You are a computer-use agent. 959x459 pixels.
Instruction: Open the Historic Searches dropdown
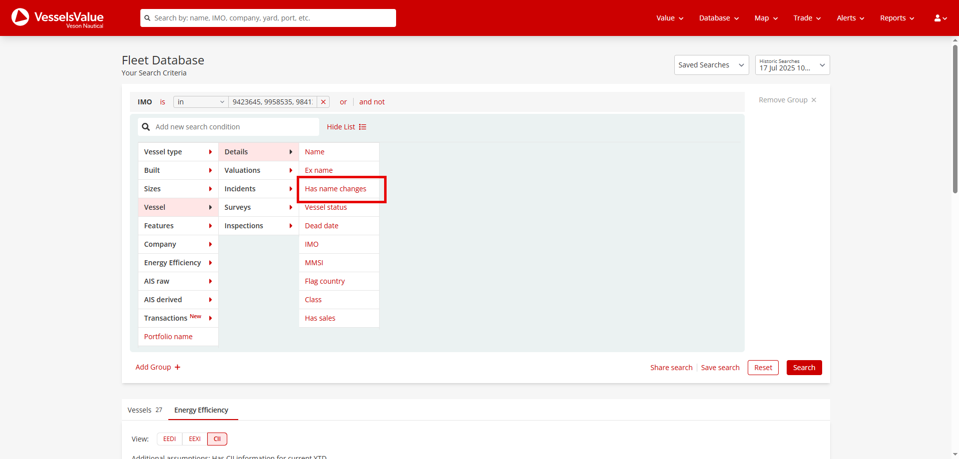coord(792,65)
